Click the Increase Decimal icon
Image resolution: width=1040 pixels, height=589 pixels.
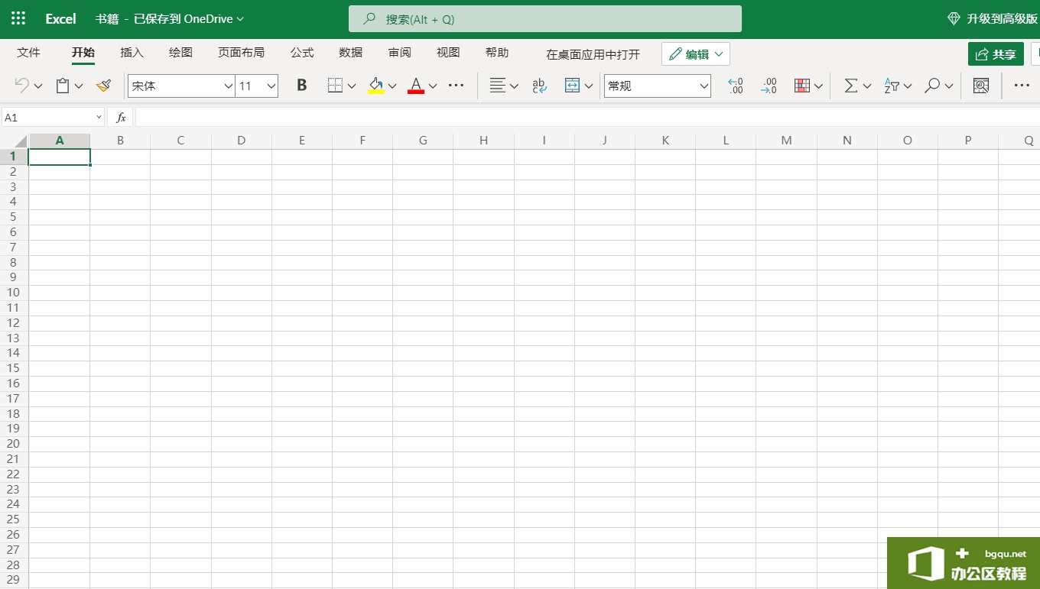735,86
